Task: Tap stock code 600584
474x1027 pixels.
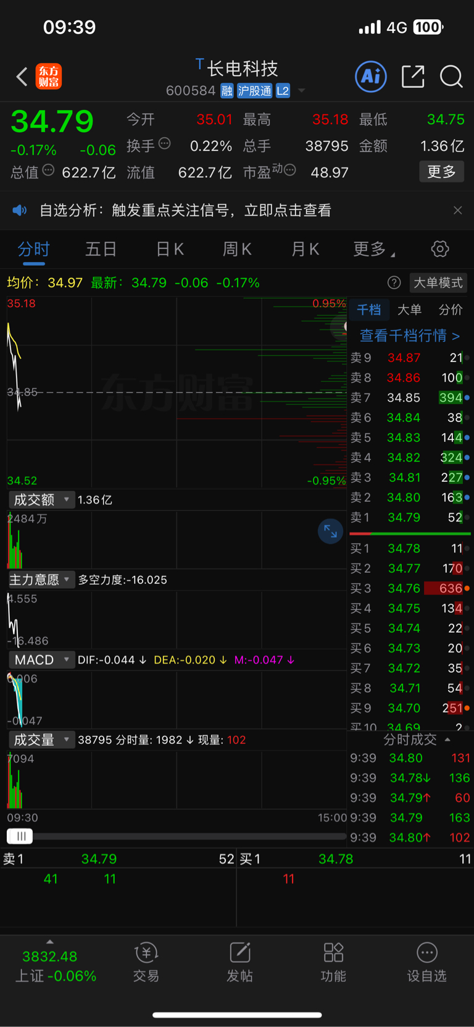Action: (191, 91)
